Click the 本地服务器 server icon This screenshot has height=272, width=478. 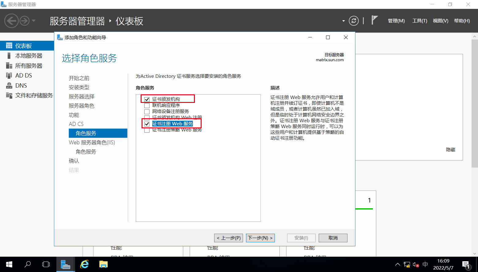coord(9,56)
